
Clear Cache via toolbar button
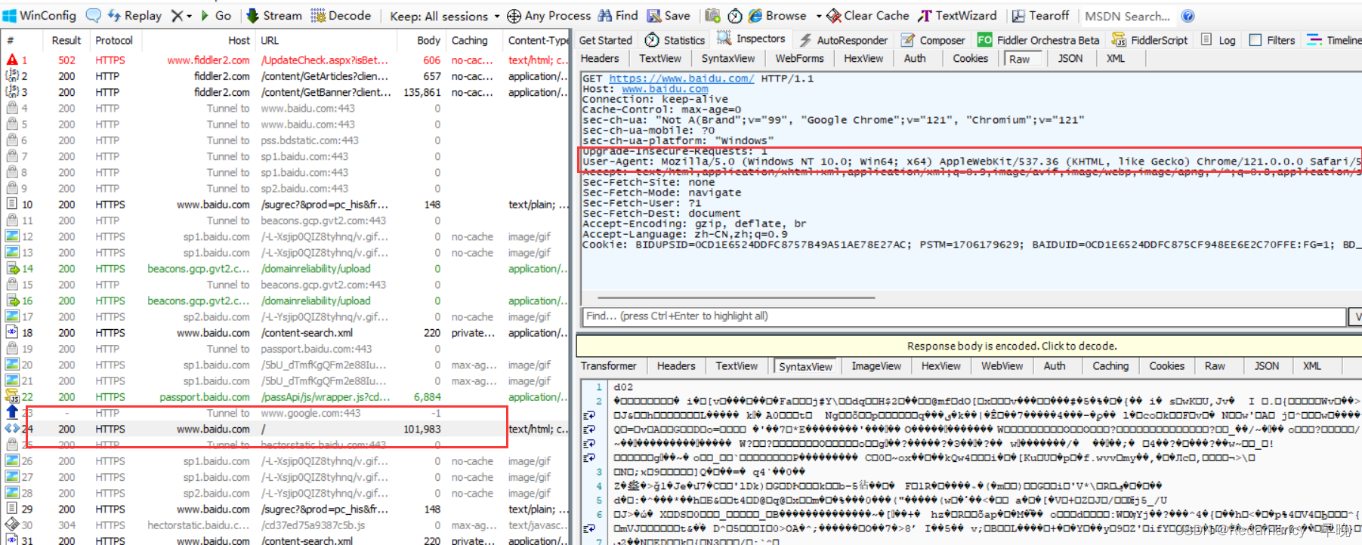point(867,15)
